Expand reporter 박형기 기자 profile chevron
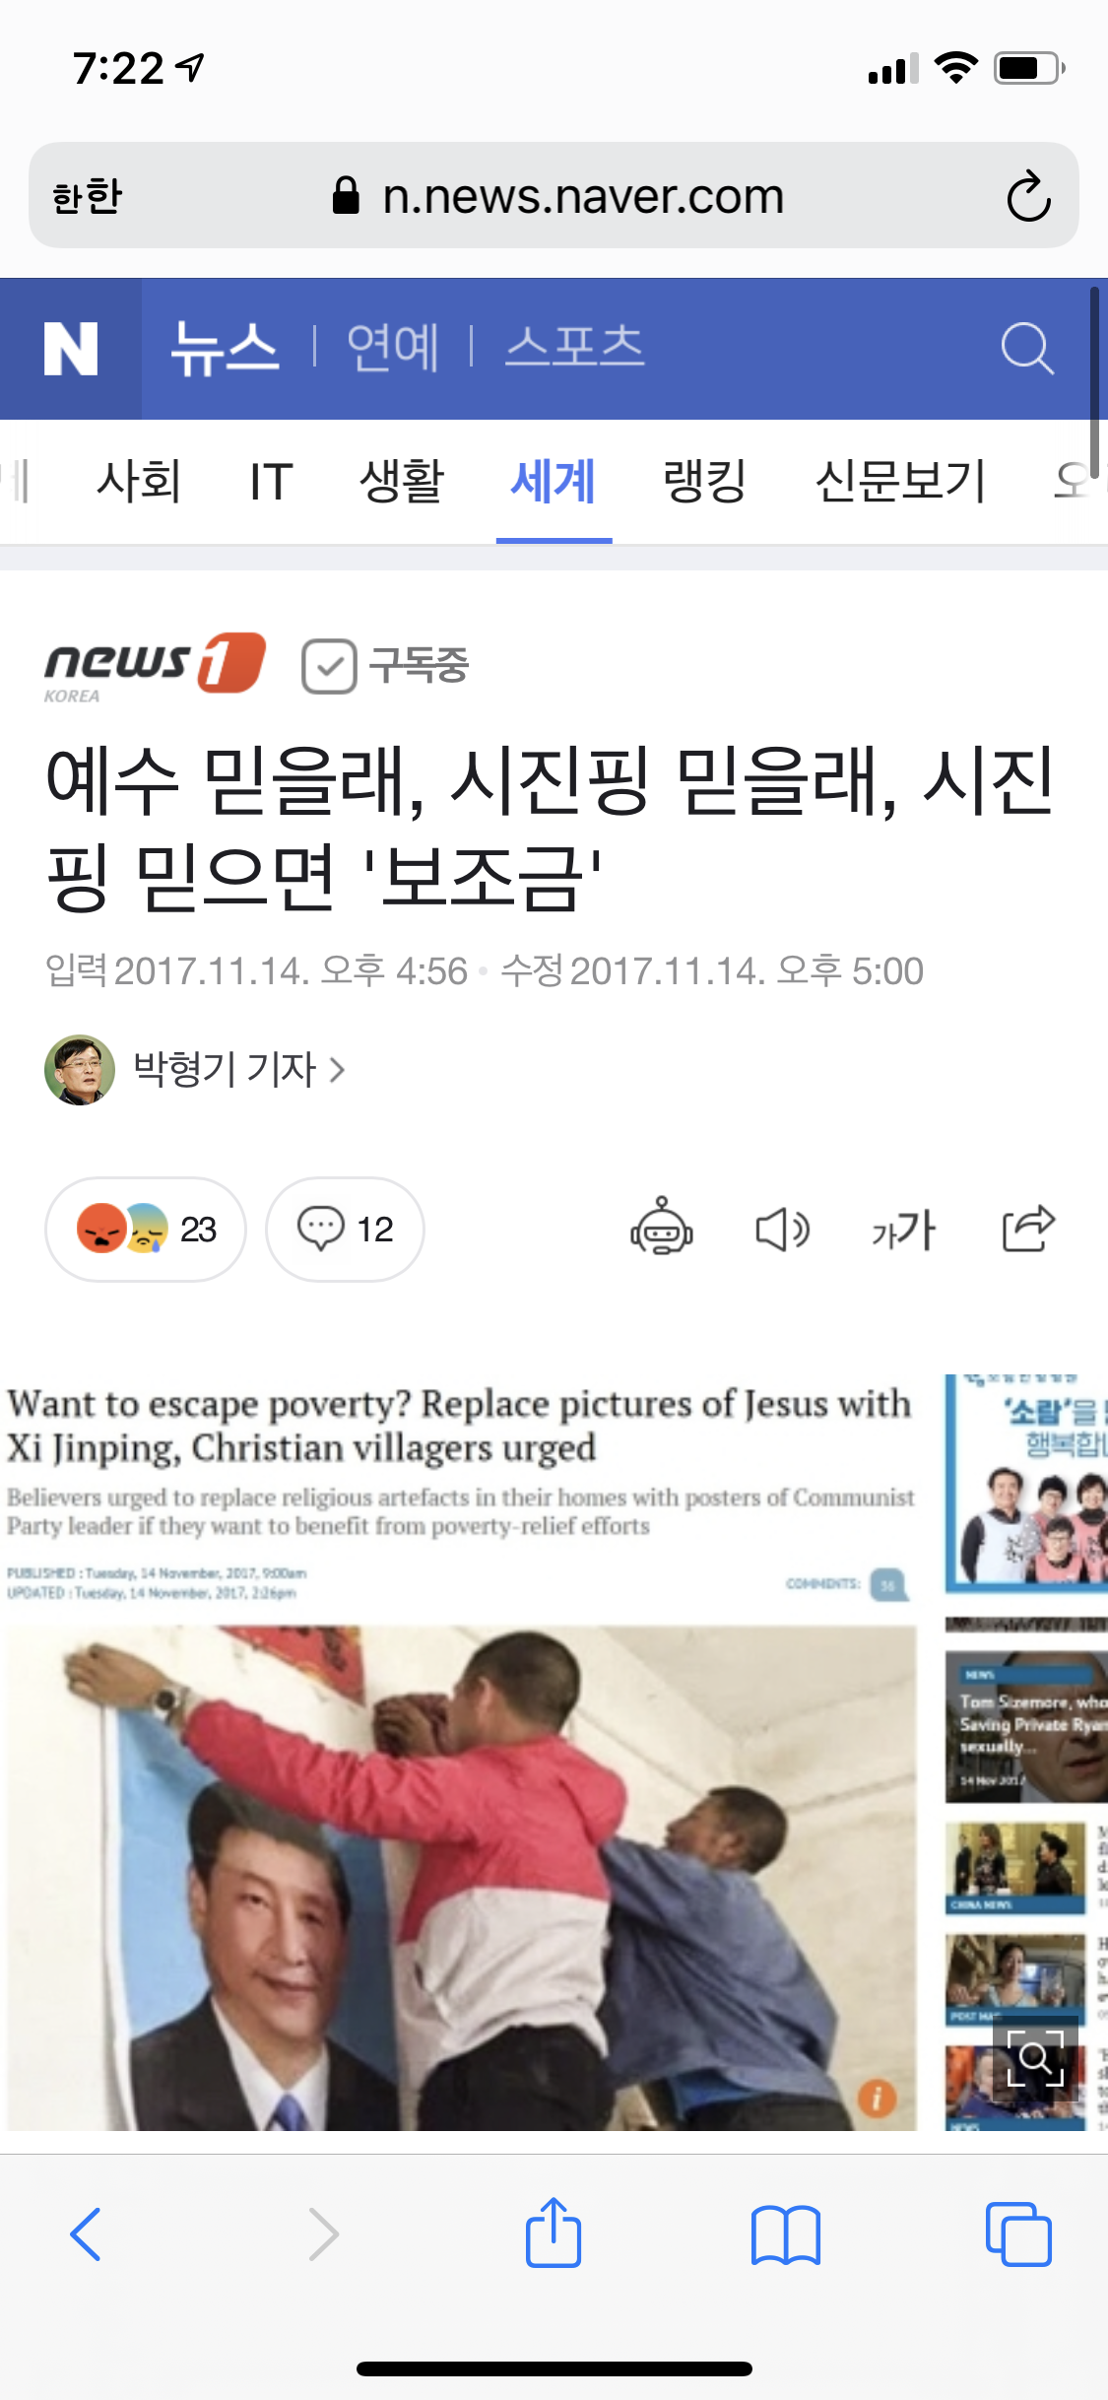 pos(337,1069)
